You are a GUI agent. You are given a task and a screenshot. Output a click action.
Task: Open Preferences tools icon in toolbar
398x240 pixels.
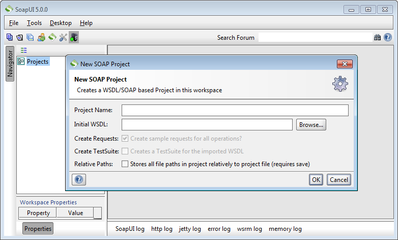(63, 37)
